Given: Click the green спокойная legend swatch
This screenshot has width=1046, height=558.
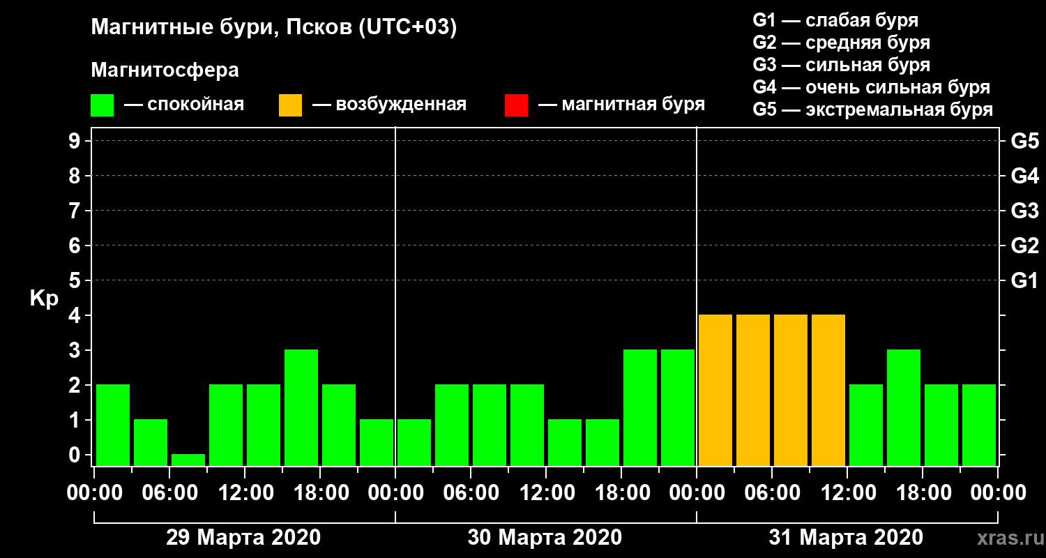Looking at the screenshot, I should pyautogui.click(x=102, y=105).
